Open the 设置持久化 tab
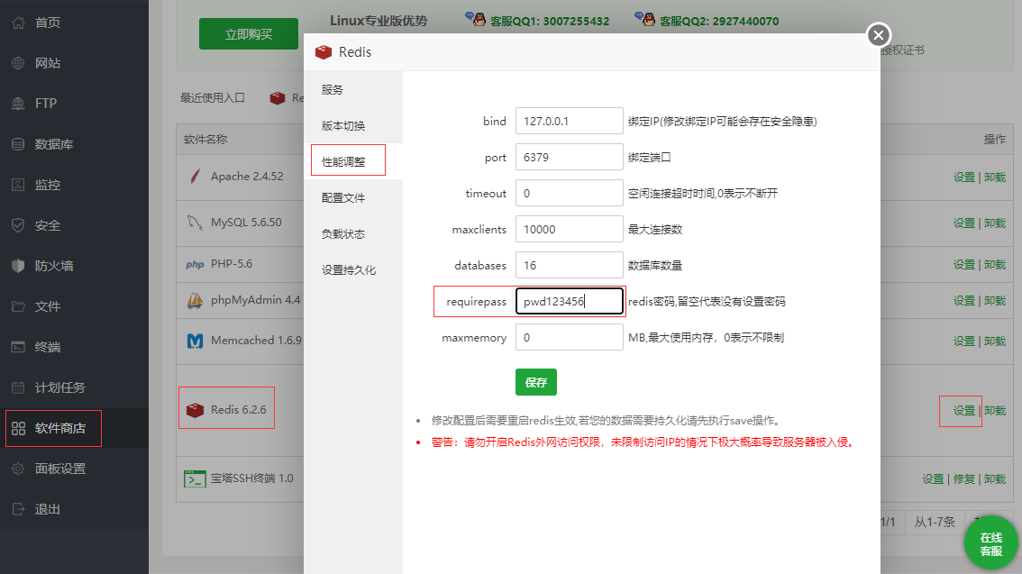 click(349, 269)
